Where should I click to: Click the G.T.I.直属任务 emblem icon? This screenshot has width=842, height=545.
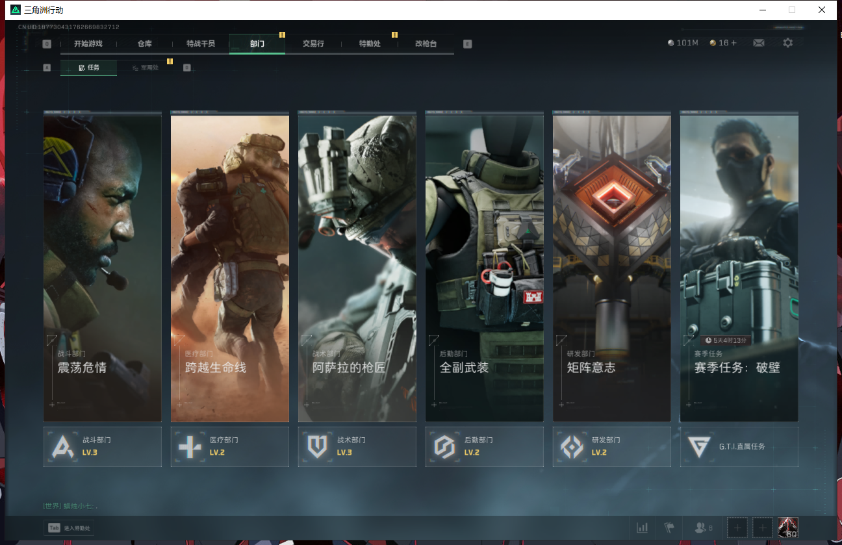pos(699,446)
